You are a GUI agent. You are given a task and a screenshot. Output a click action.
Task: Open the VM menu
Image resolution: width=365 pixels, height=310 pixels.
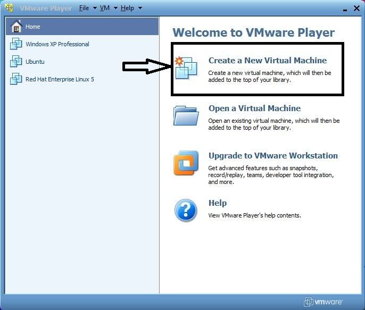pos(105,9)
